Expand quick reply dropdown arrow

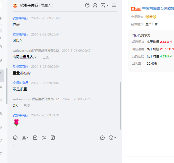coord(115,138)
